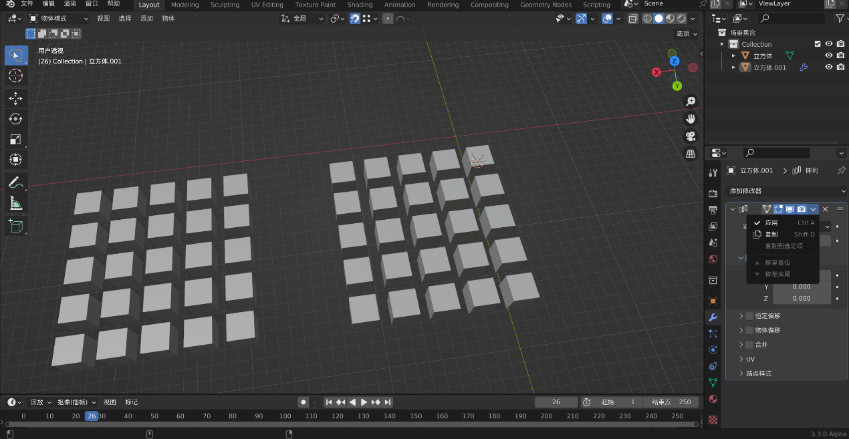Expand the UV section

click(750, 359)
